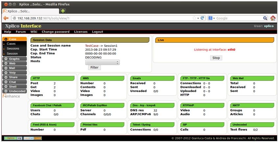
Task: Click the xplico user name
Action: [x=269, y=26]
